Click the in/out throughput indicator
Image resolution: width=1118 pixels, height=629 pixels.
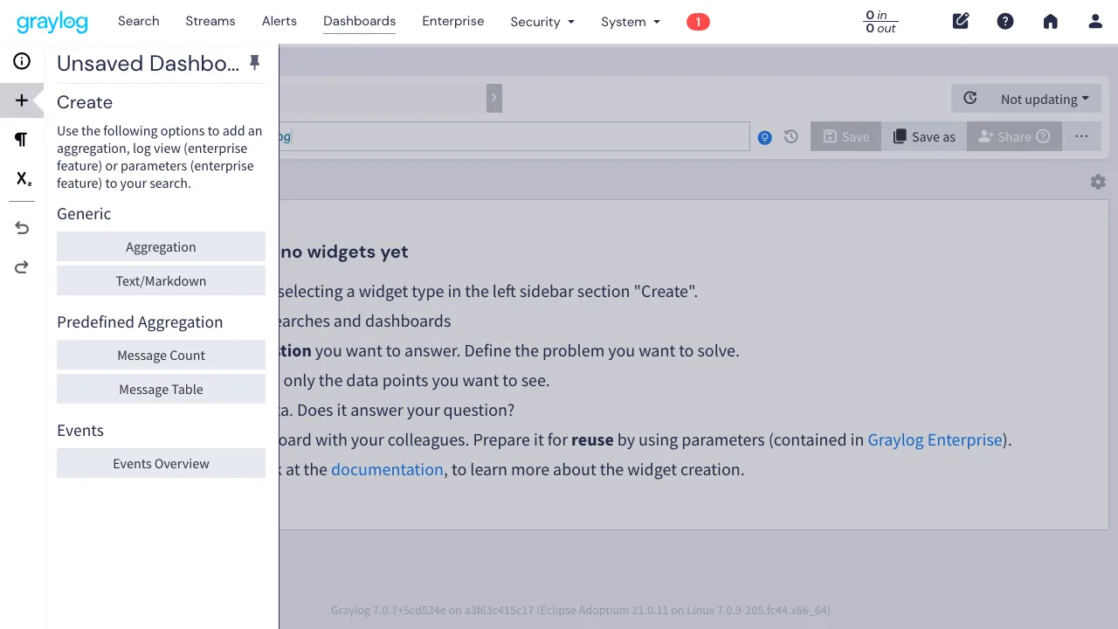tap(880, 22)
